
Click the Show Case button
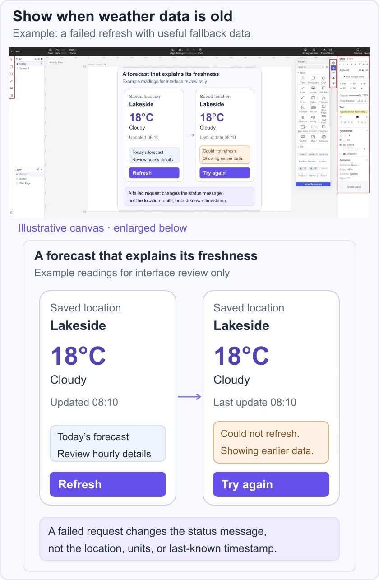click(354, 187)
